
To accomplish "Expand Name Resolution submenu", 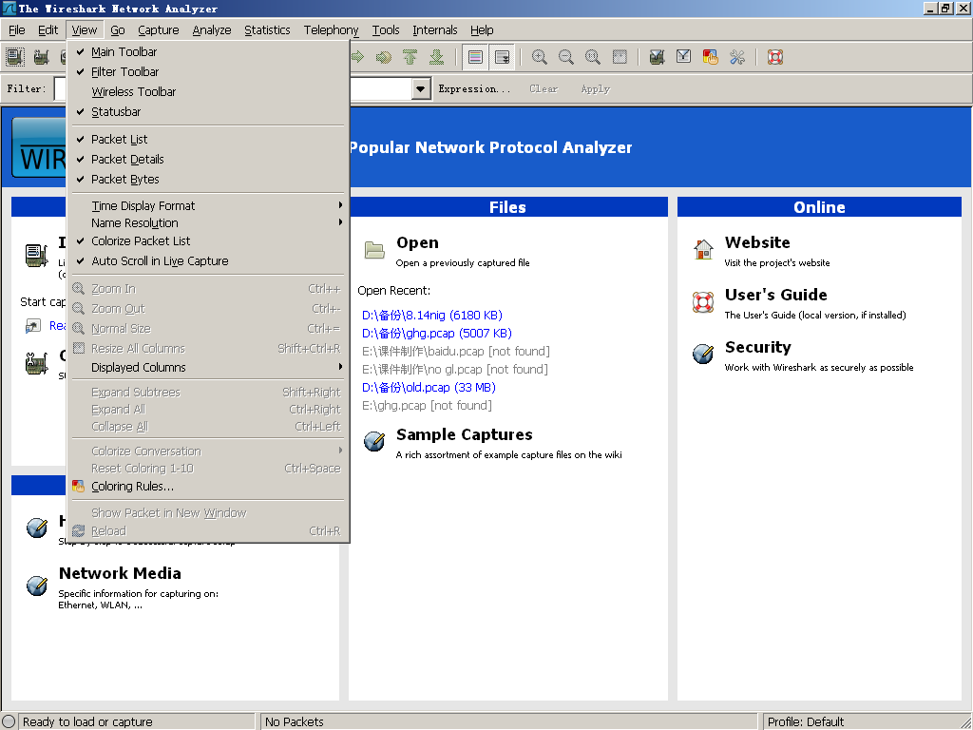I will 208,222.
